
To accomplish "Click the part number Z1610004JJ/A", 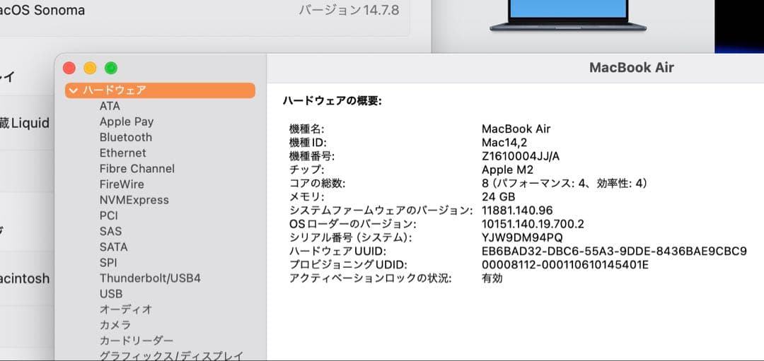I will (520, 156).
